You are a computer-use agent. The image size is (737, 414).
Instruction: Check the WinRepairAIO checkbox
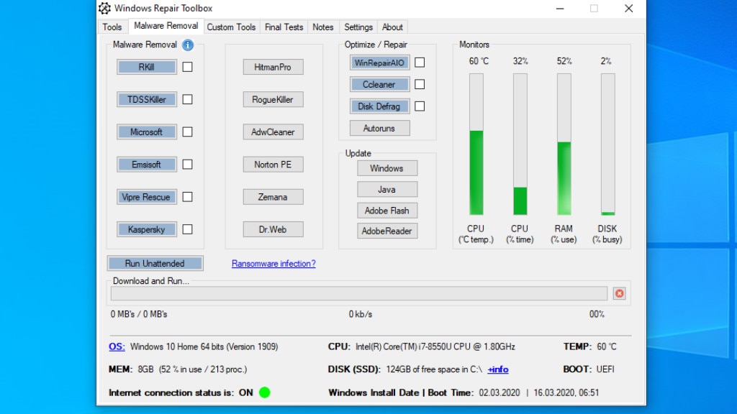[420, 63]
